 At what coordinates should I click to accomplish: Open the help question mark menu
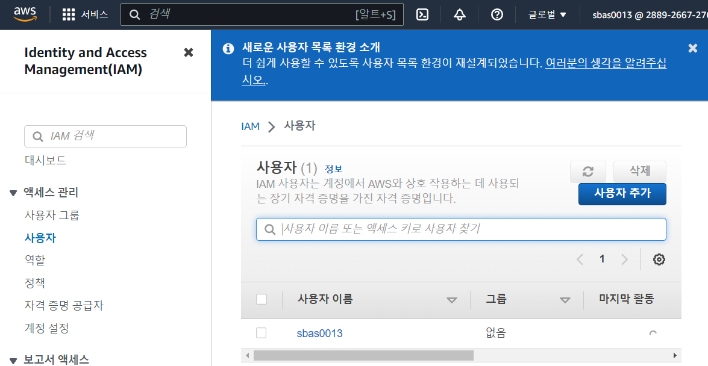click(497, 14)
